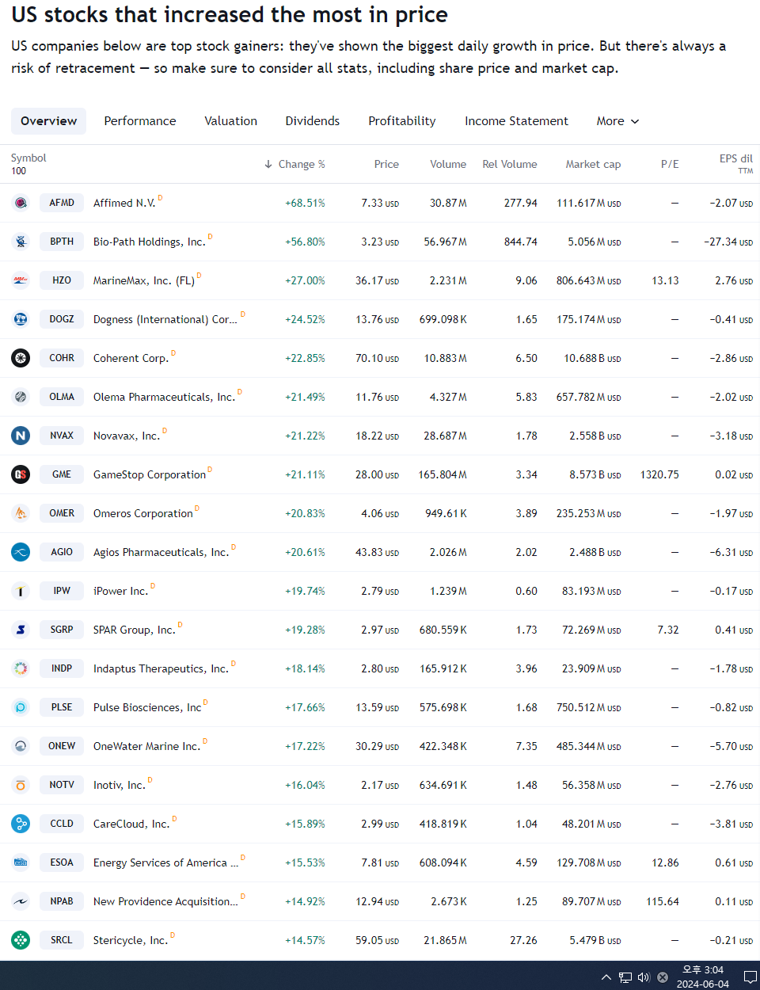Click the Stericycle logo icon
Viewport: 760px width, 990px height.
tap(21, 940)
